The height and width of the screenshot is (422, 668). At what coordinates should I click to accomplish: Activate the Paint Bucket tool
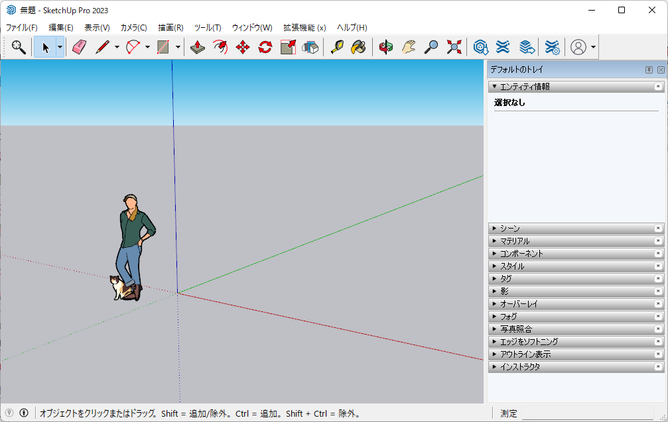[x=358, y=47]
